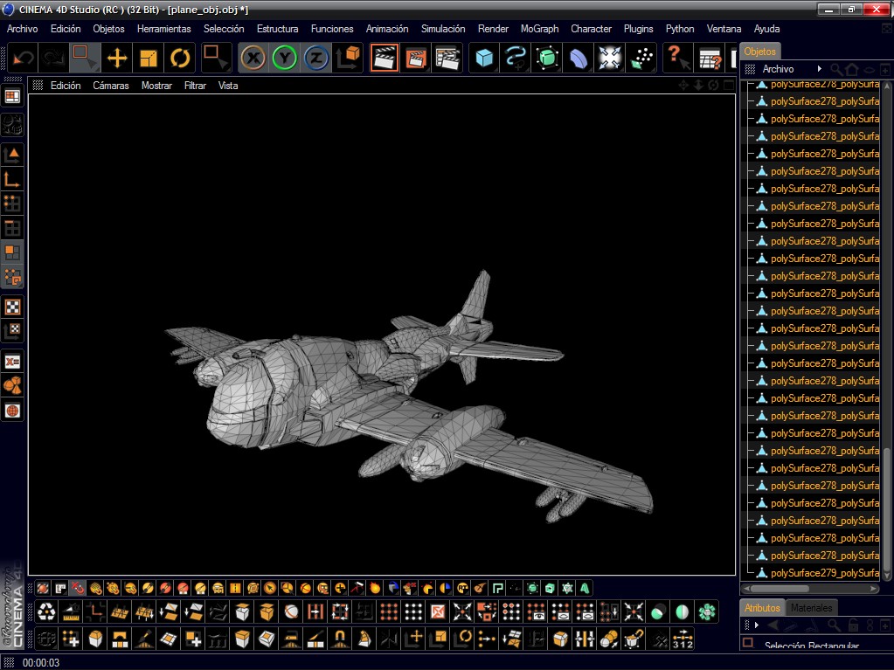Open the Archivo menu in Objetos panel
The image size is (894, 670).
point(778,69)
